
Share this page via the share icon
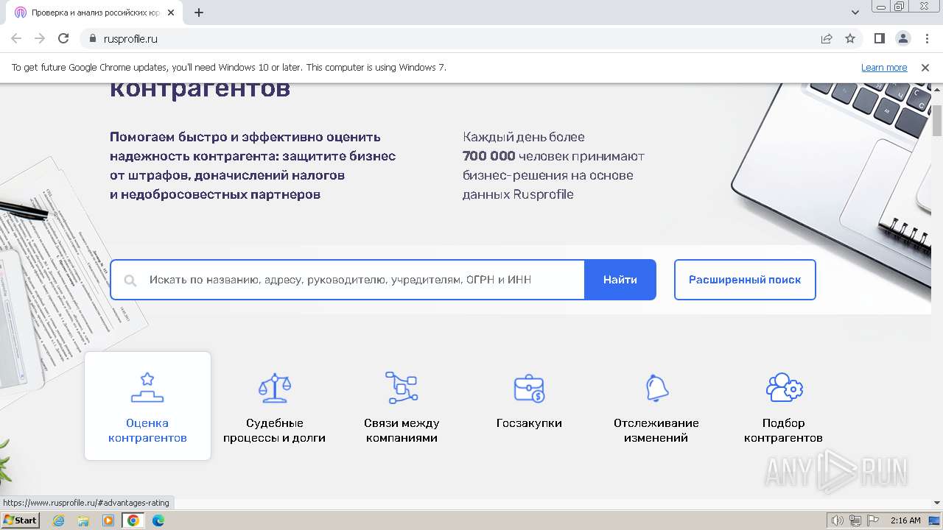827,39
